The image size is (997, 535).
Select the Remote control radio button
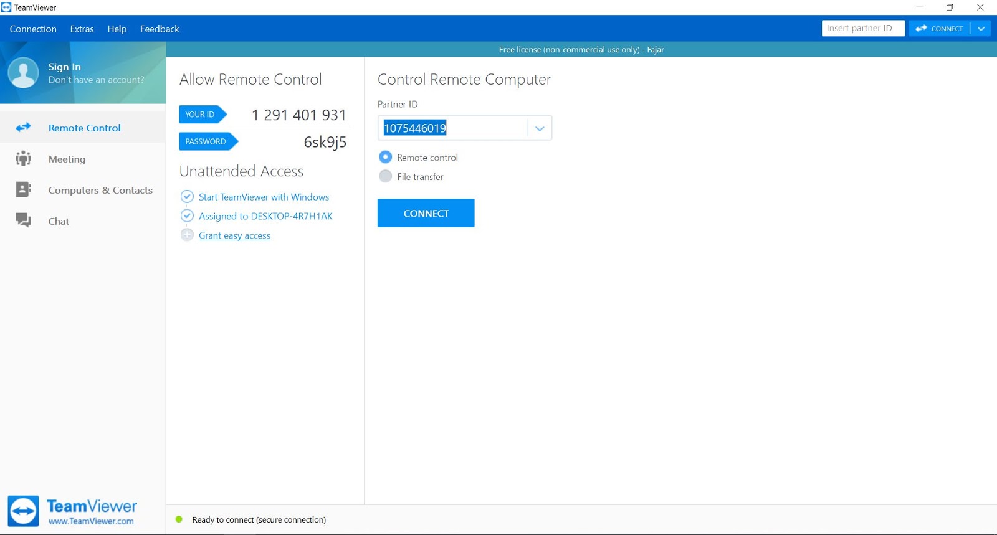coord(386,158)
